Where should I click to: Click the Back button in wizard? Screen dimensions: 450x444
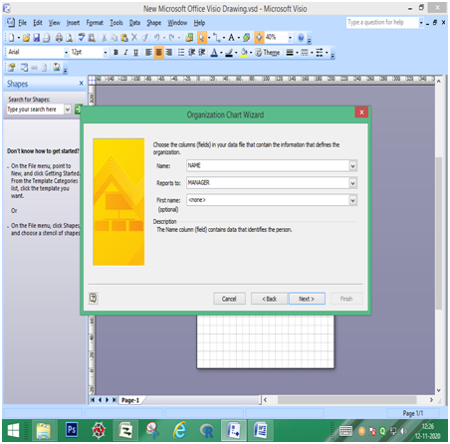(269, 299)
